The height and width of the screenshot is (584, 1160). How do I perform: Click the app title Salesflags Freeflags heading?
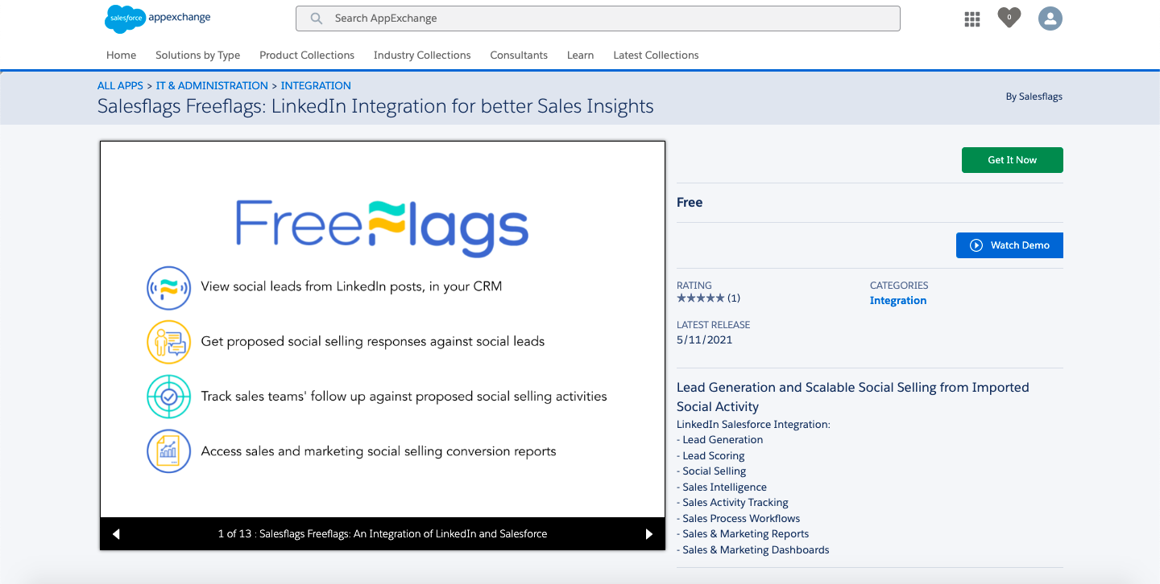pyautogui.click(x=375, y=106)
